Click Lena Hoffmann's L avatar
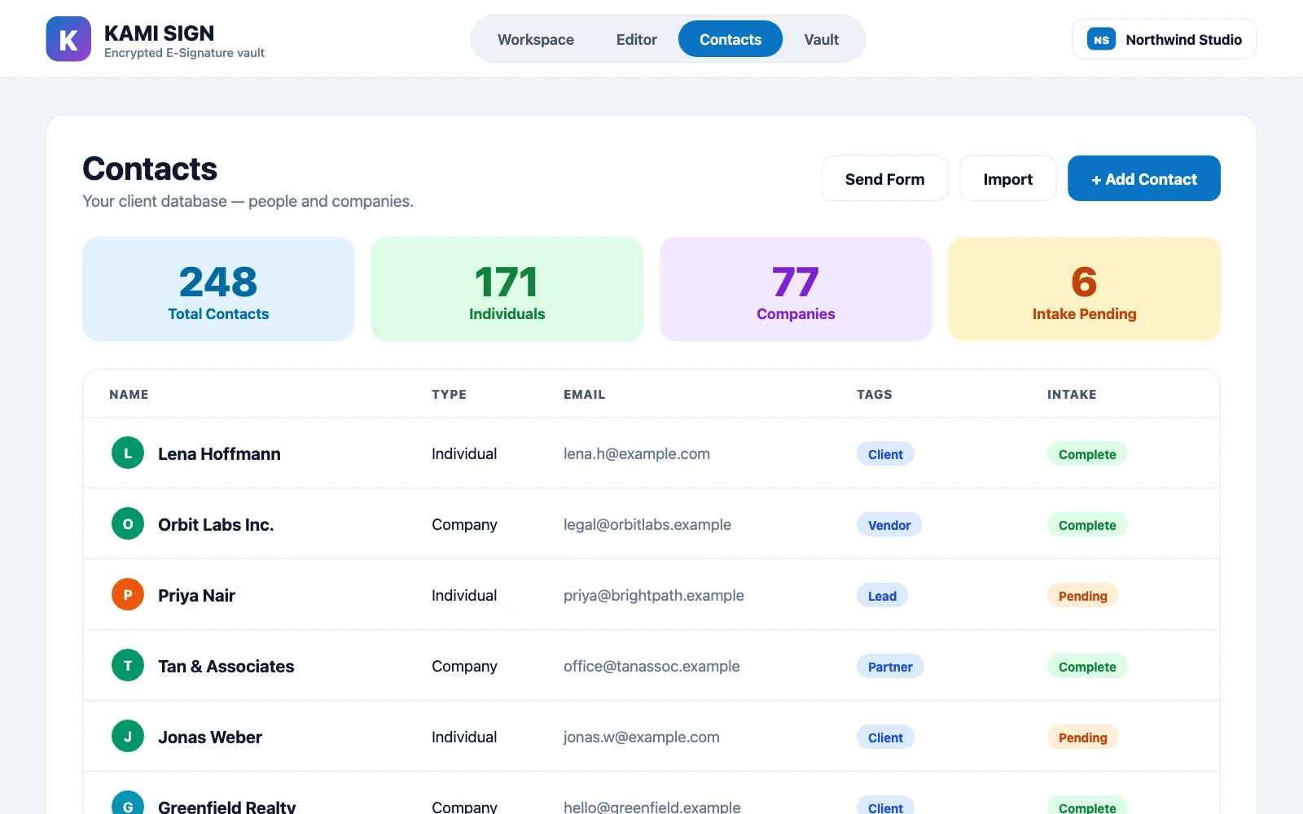Image resolution: width=1303 pixels, height=814 pixels. click(128, 453)
